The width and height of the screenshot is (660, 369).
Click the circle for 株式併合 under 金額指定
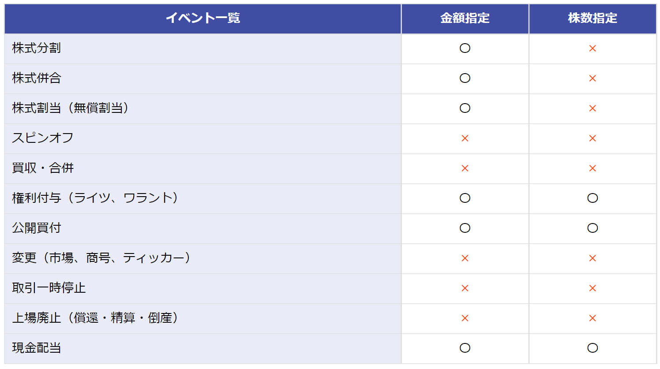pyautogui.click(x=465, y=78)
